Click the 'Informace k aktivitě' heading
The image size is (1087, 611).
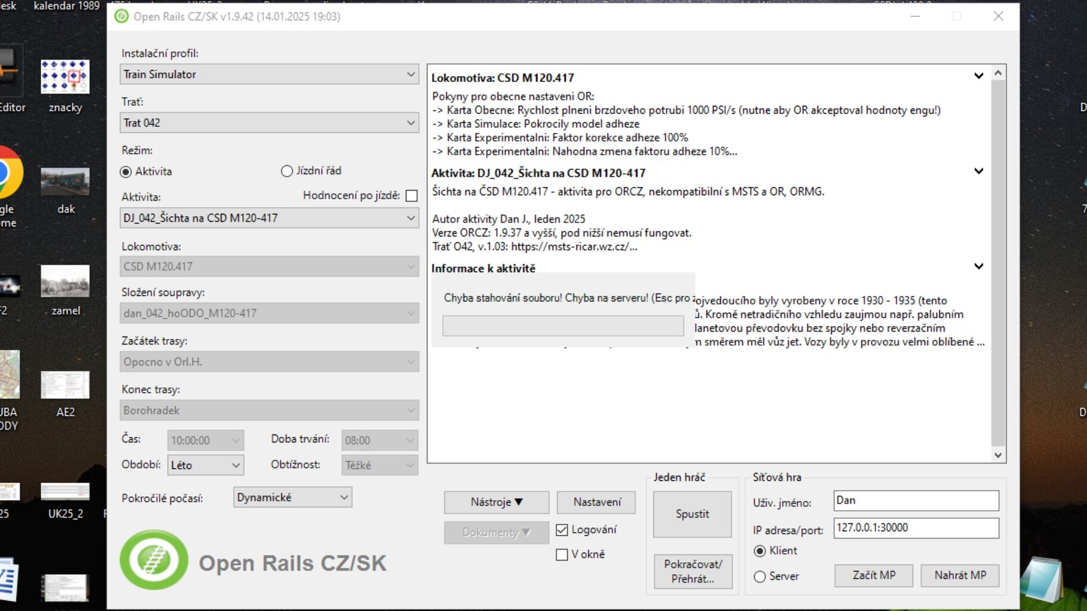pyautogui.click(x=484, y=269)
